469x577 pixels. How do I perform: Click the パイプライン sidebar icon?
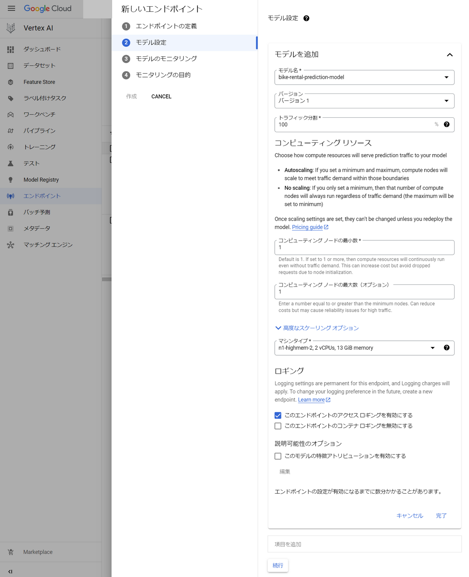coord(11,131)
